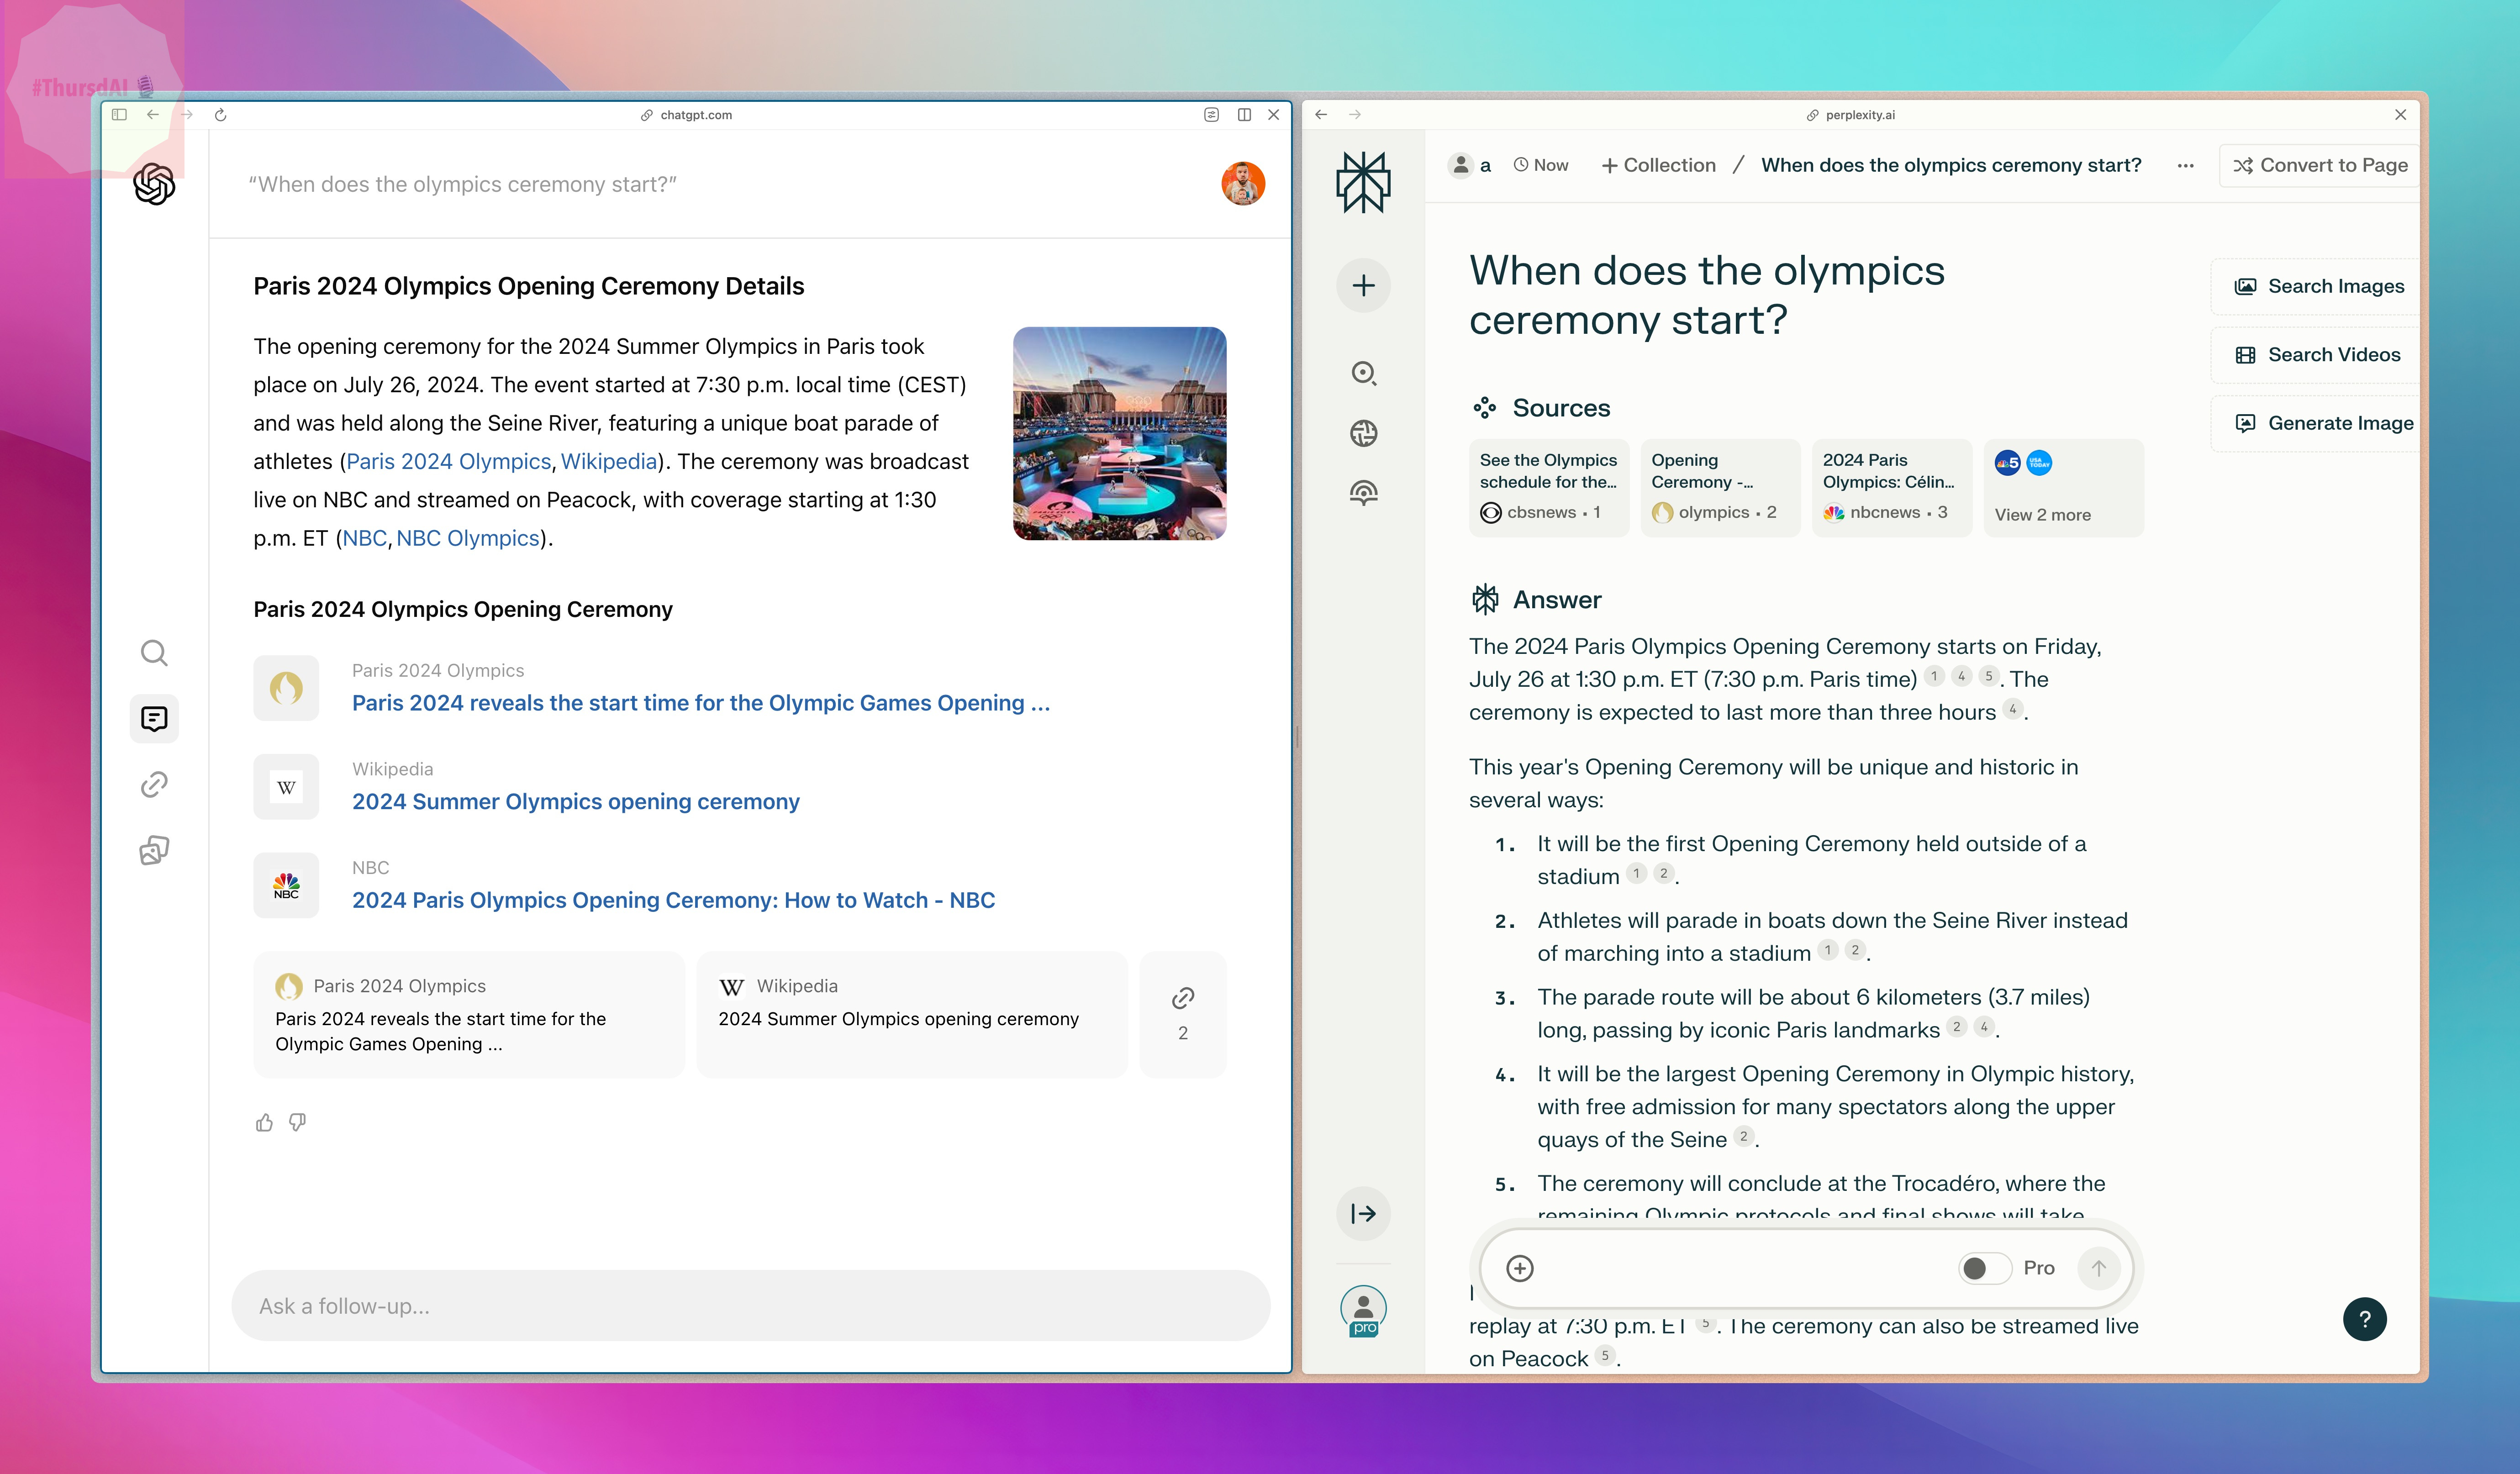The width and height of the screenshot is (2520, 1474).
Task: Click the ChatGPT logo in the sidebar
Action: 154,184
